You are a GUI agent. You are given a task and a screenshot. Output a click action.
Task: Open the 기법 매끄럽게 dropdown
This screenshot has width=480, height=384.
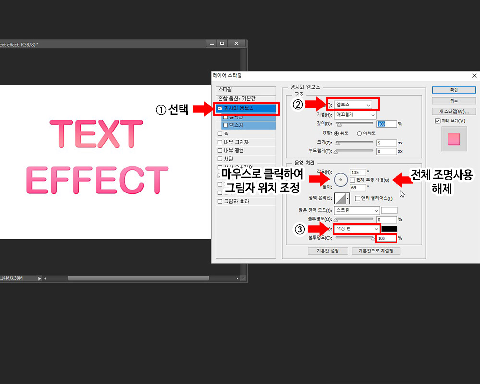355,115
